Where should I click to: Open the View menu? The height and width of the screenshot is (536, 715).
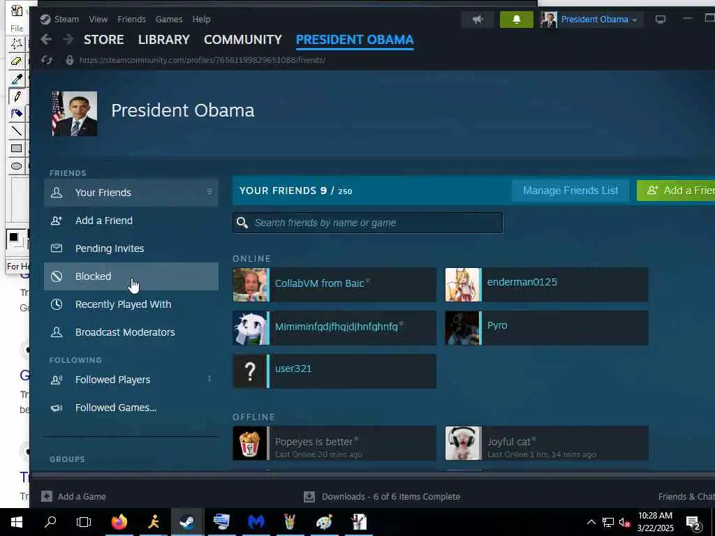98,19
